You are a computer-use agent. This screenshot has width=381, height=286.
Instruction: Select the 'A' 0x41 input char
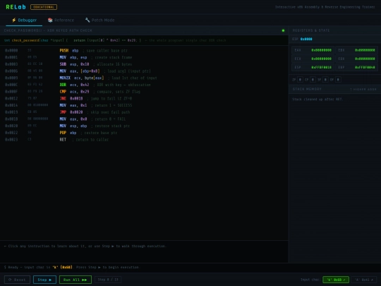[364, 280]
